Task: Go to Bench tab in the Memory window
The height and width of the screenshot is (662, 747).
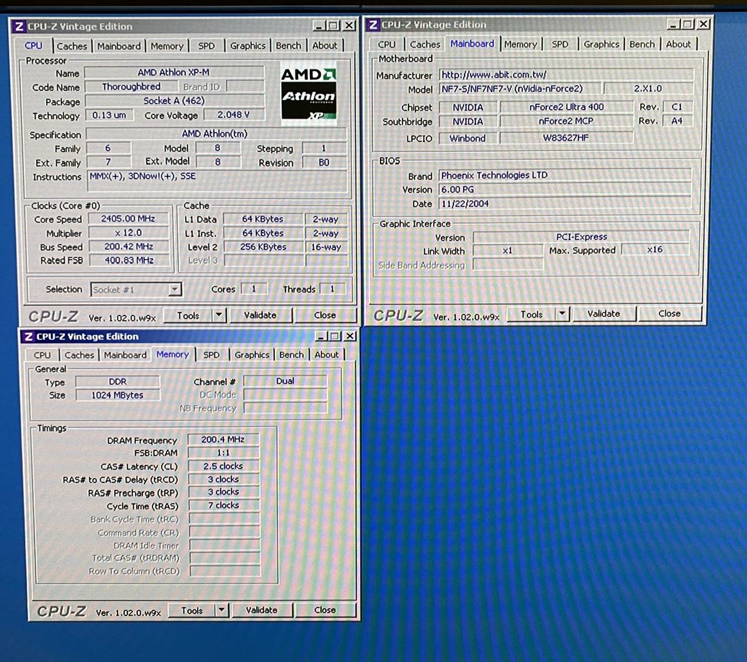Action: coord(291,355)
